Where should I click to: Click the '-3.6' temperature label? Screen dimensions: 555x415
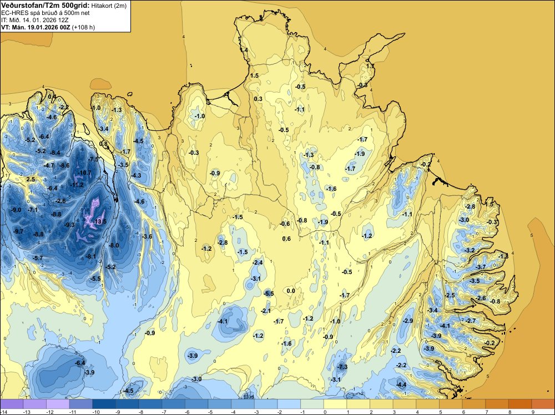coord(147,237)
